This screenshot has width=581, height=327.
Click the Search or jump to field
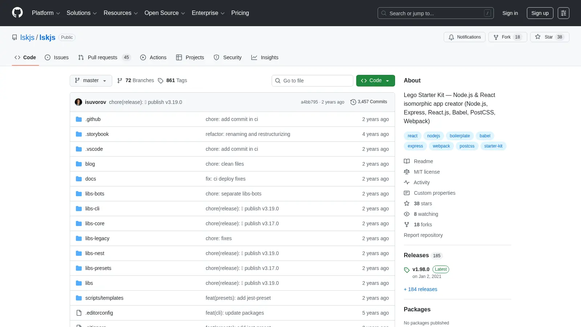coord(436,13)
